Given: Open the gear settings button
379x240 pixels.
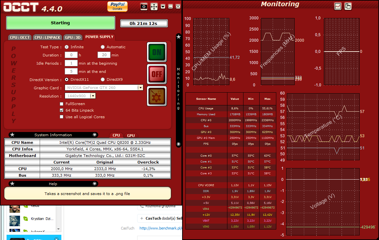Looking at the screenshot, I should [x=157, y=96].
